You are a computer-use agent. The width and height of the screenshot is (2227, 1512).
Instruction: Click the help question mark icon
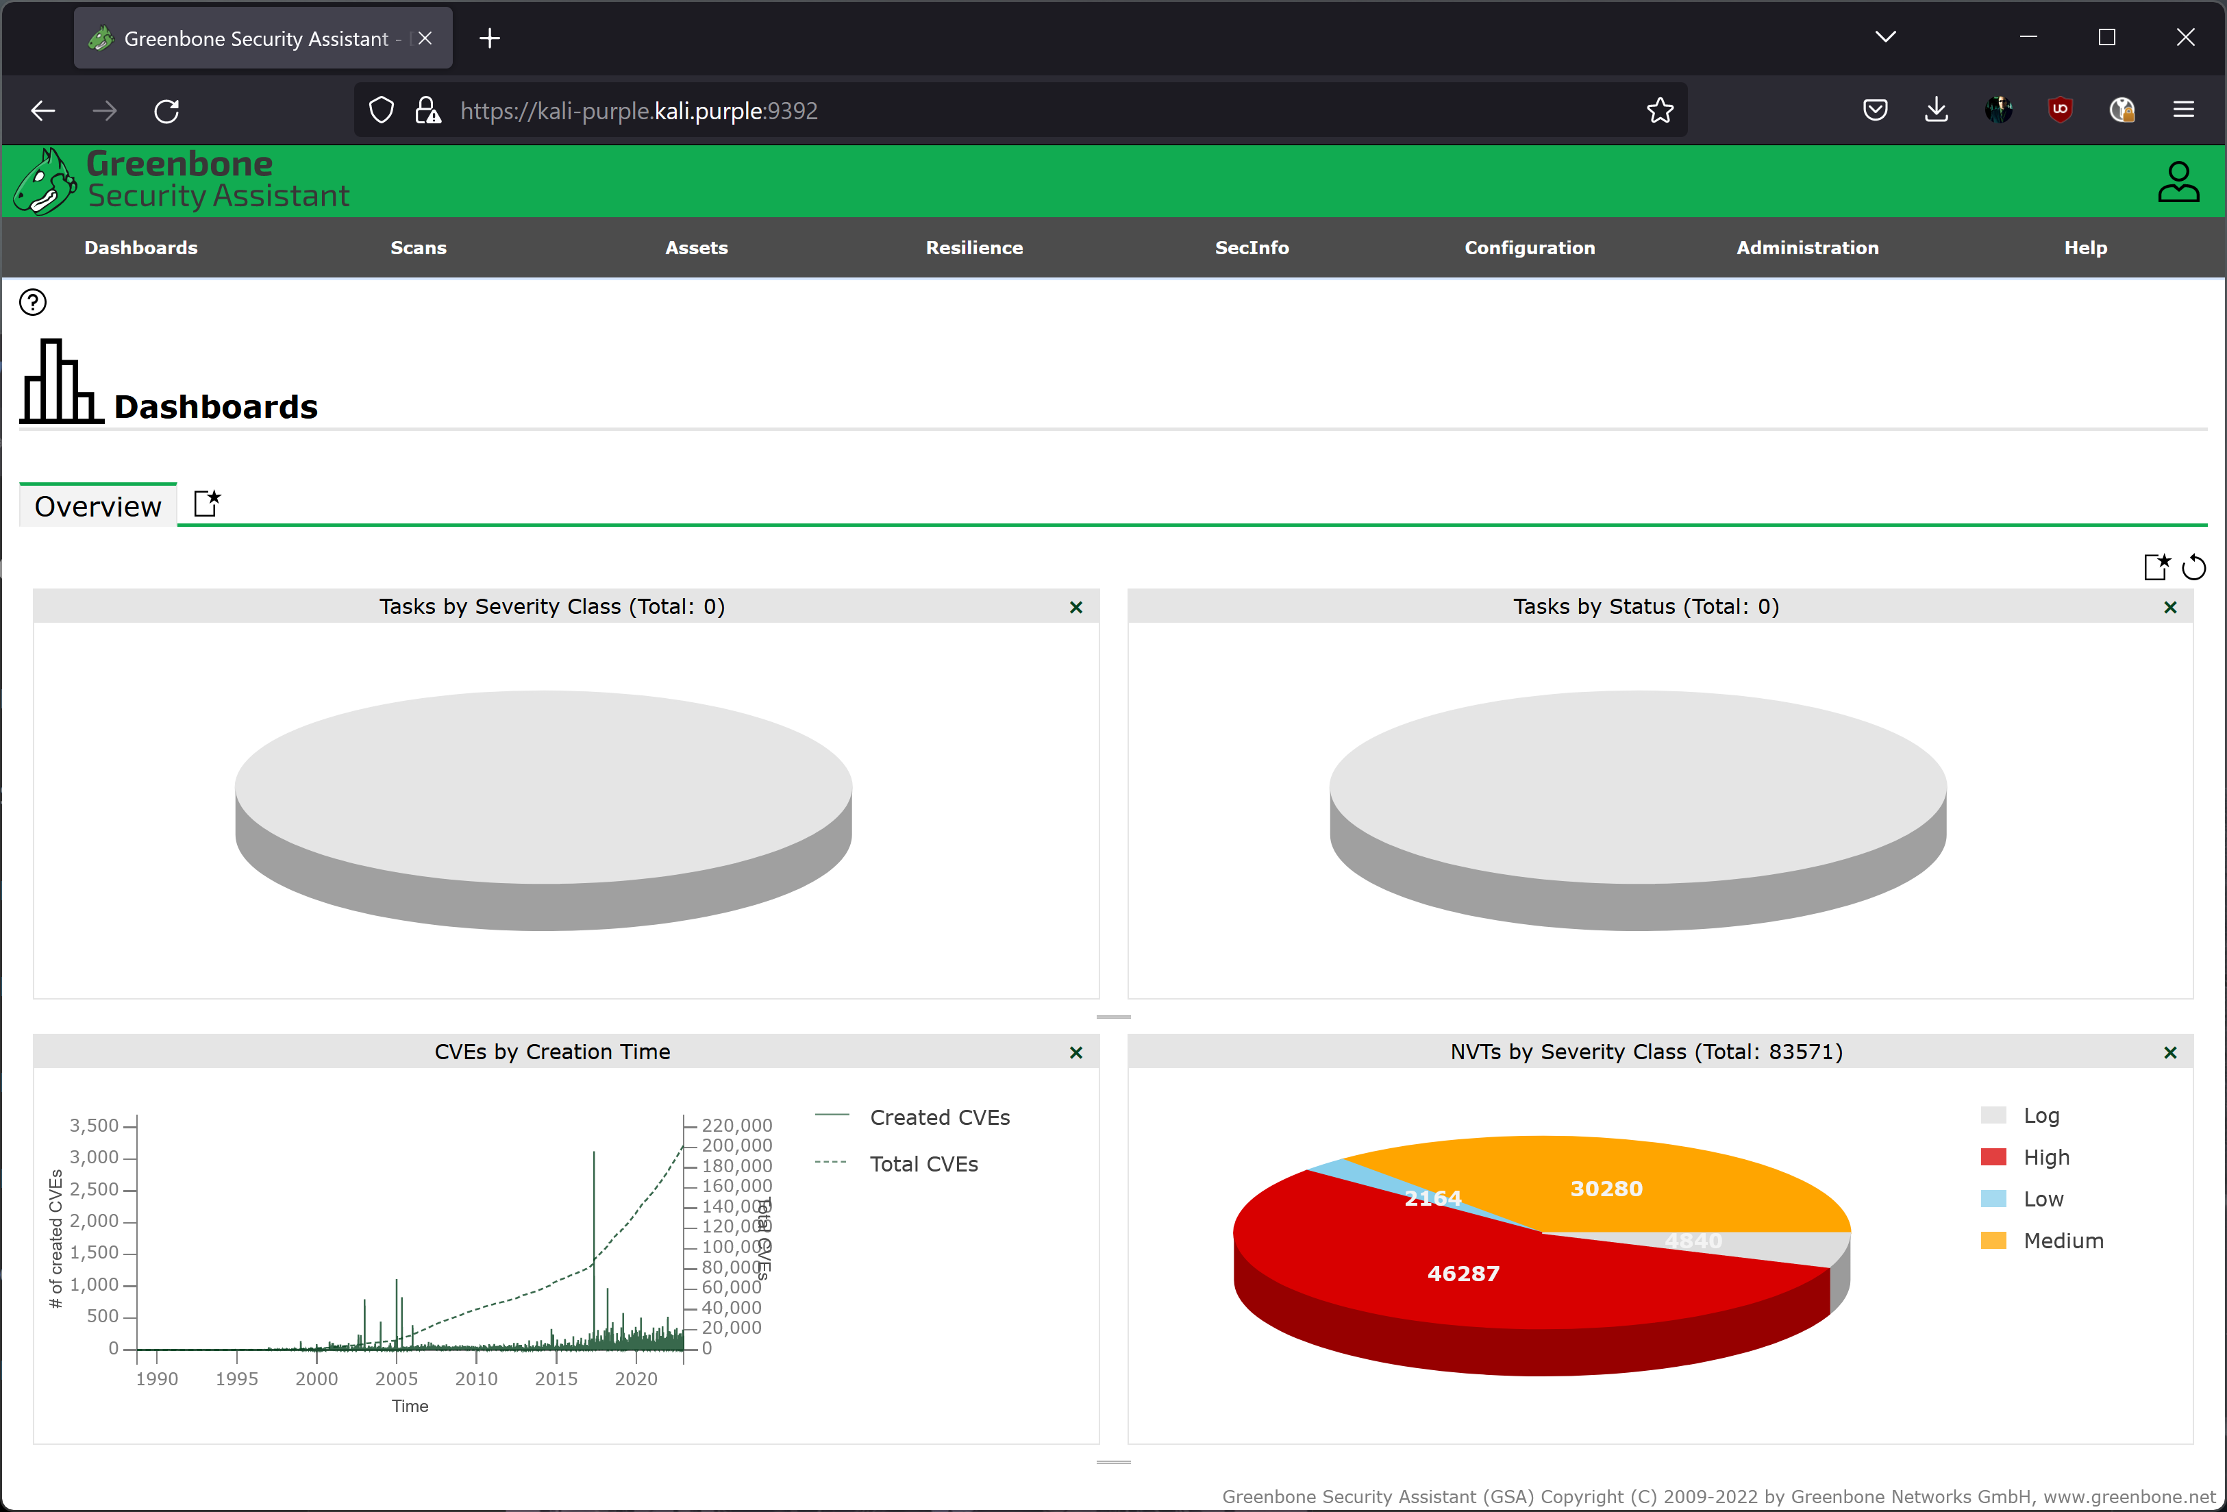point(33,303)
